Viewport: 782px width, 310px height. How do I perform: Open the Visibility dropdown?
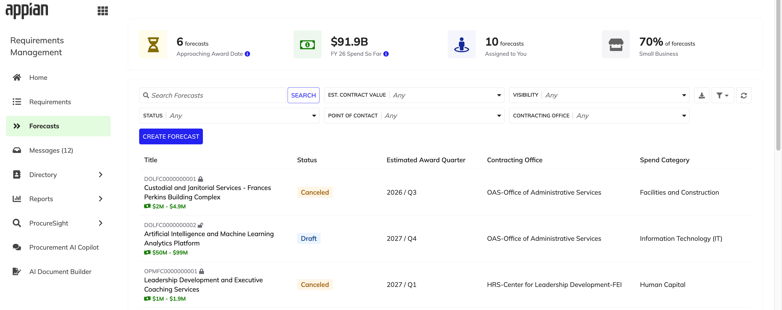(599, 95)
